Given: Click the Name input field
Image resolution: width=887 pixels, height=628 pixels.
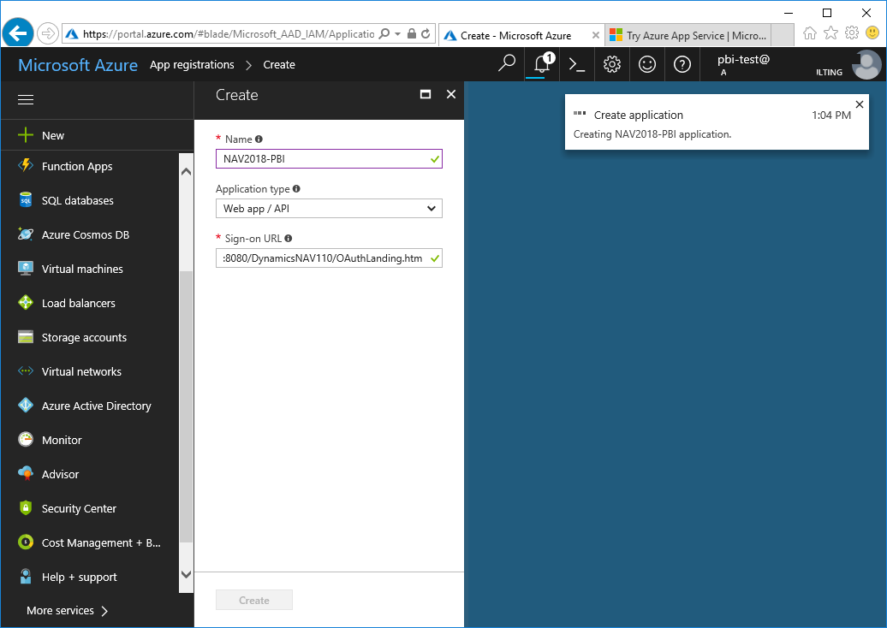Looking at the screenshot, I should coord(329,159).
